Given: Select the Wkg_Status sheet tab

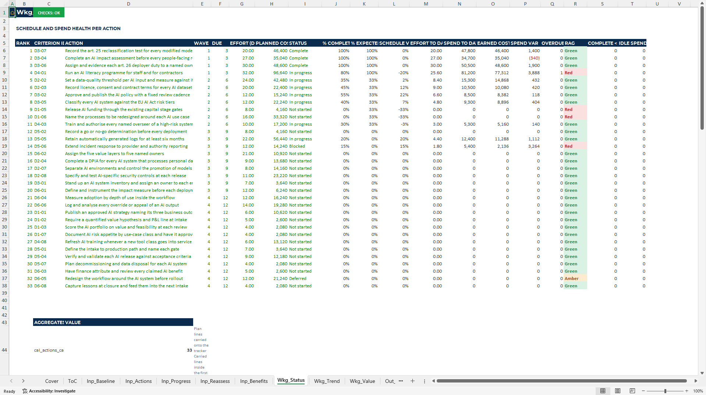Looking at the screenshot, I should click(291, 380).
